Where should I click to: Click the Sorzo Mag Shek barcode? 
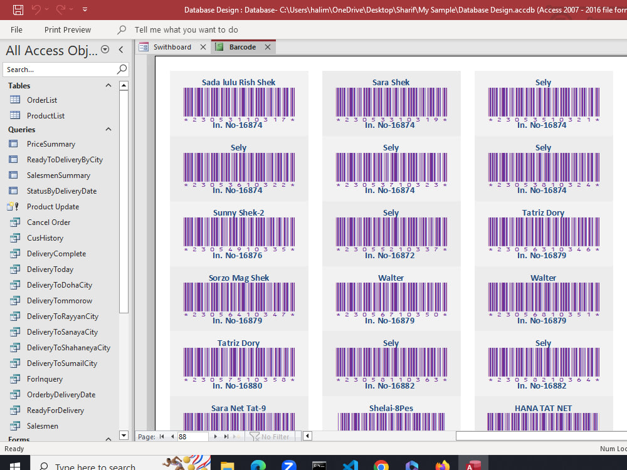tap(239, 297)
